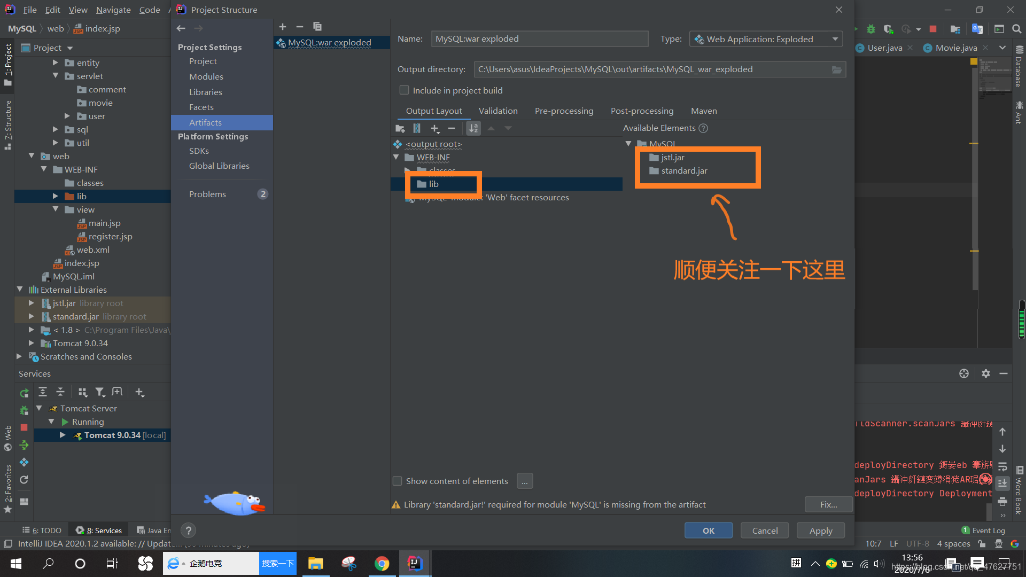Image resolution: width=1026 pixels, height=577 pixels.
Task: Click the Rerun icon in Services
Action: coord(24,393)
